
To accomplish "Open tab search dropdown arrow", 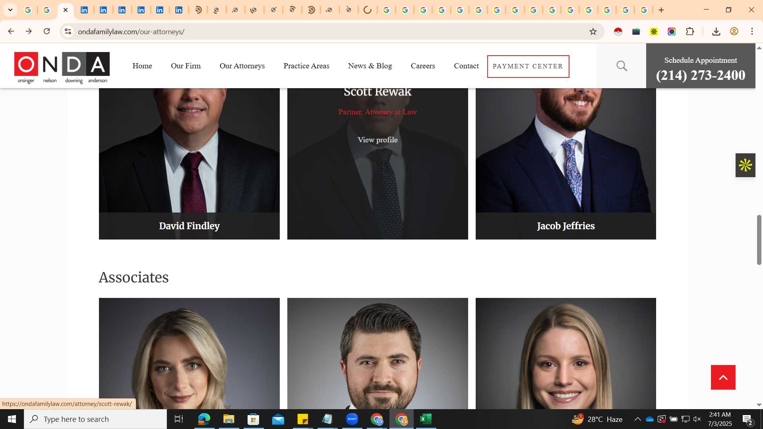I will click(x=10, y=10).
